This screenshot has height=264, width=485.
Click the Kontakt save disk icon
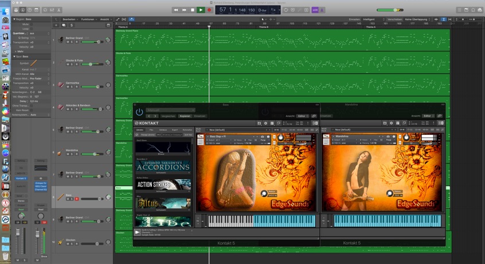point(259,123)
